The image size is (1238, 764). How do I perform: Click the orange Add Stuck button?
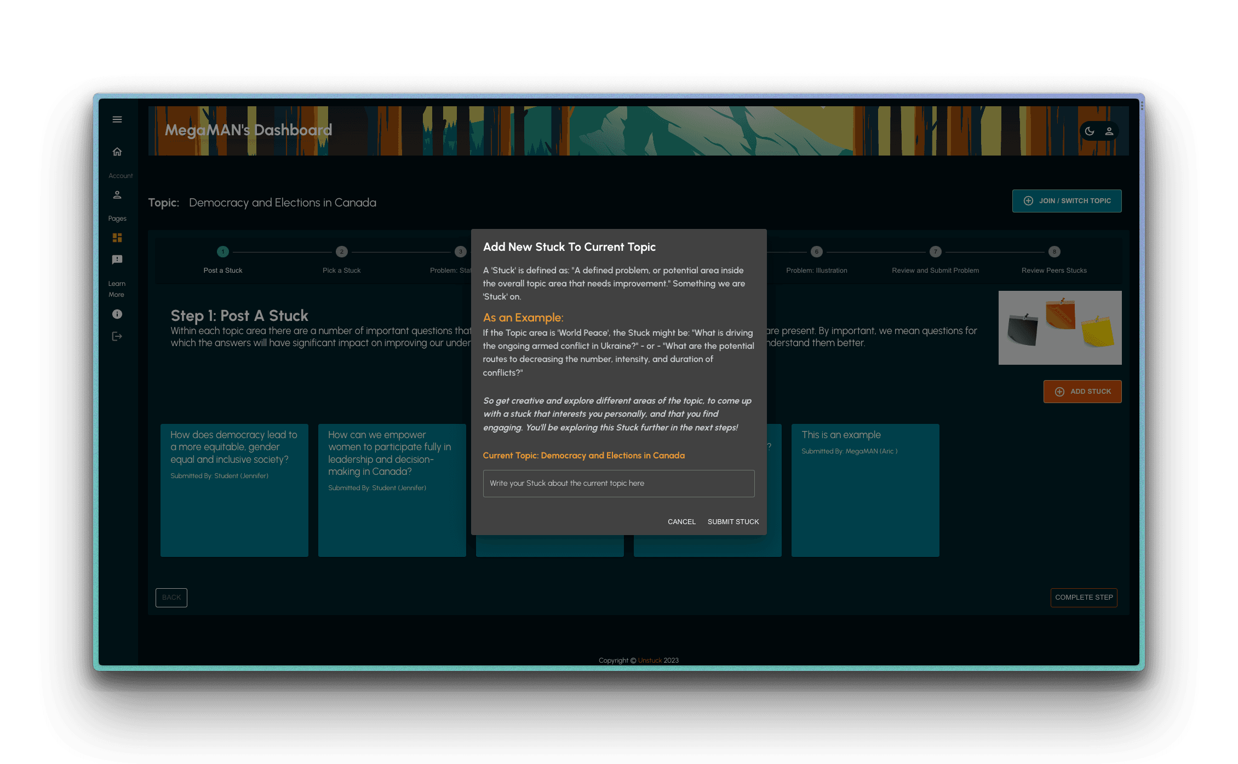[1082, 392]
